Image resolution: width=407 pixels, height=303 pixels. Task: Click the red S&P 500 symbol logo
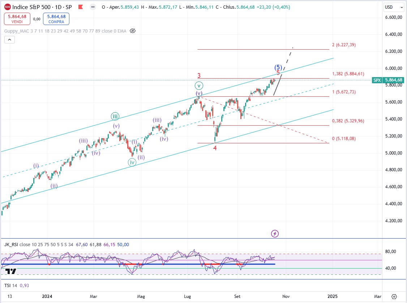click(8, 7)
